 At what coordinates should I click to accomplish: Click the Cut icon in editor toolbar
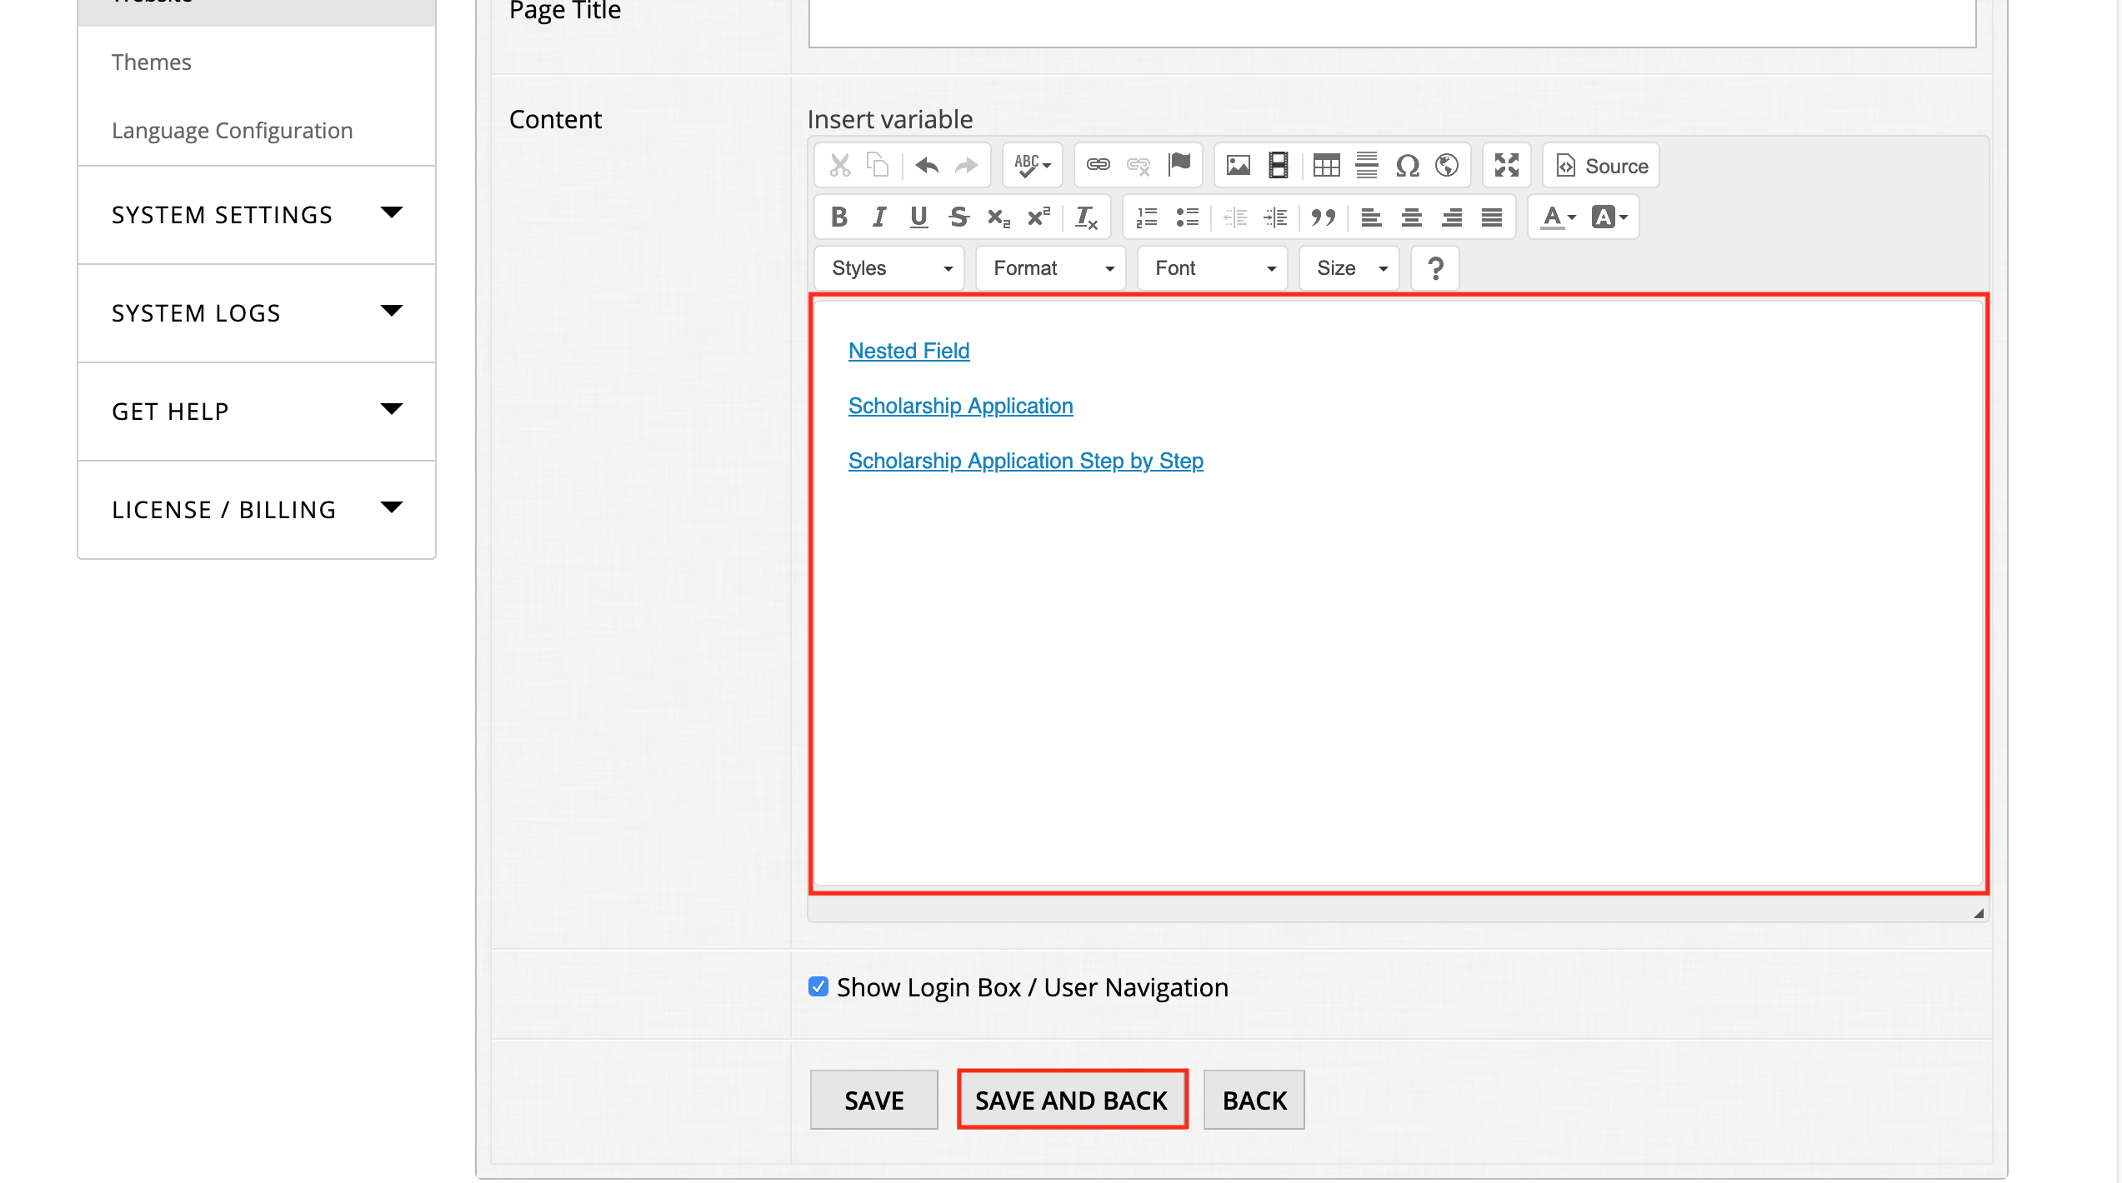(x=839, y=166)
